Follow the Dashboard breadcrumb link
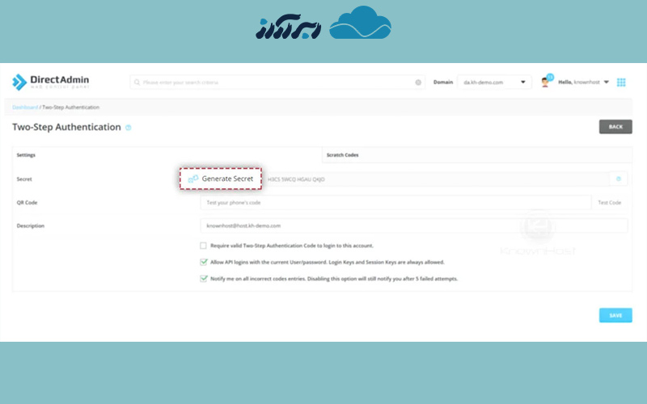Image resolution: width=647 pixels, height=404 pixels. (x=24, y=107)
